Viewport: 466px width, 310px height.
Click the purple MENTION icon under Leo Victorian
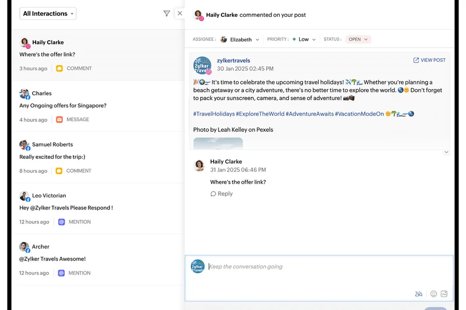pos(62,222)
